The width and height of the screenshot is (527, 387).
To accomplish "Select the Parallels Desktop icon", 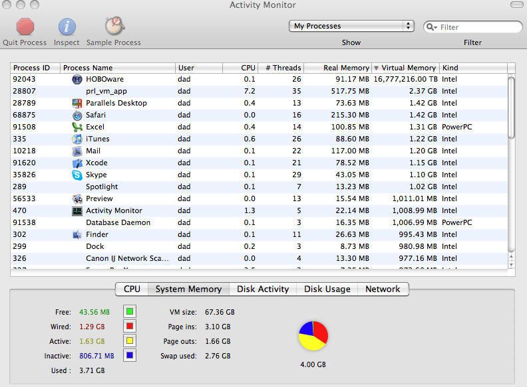I will coord(77,104).
